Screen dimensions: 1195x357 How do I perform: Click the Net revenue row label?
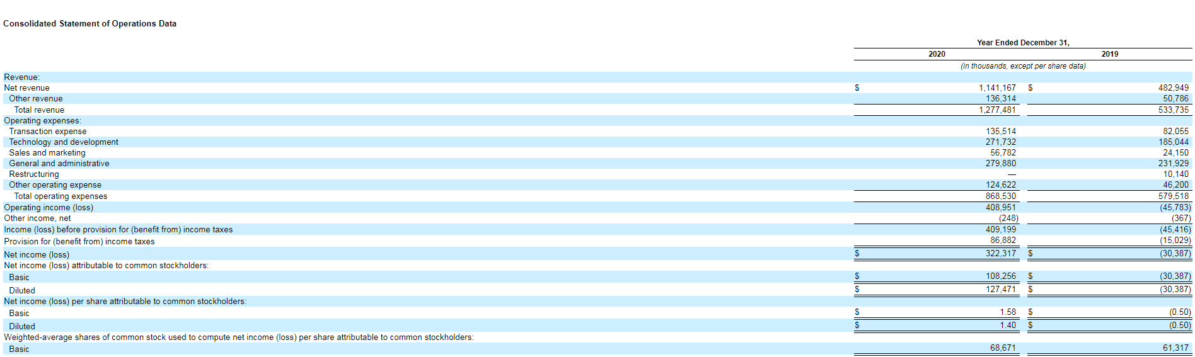(x=26, y=88)
